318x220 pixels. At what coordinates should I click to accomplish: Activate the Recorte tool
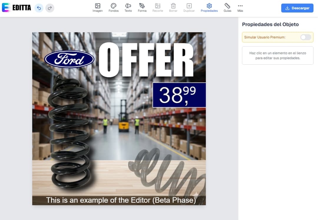(x=158, y=8)
